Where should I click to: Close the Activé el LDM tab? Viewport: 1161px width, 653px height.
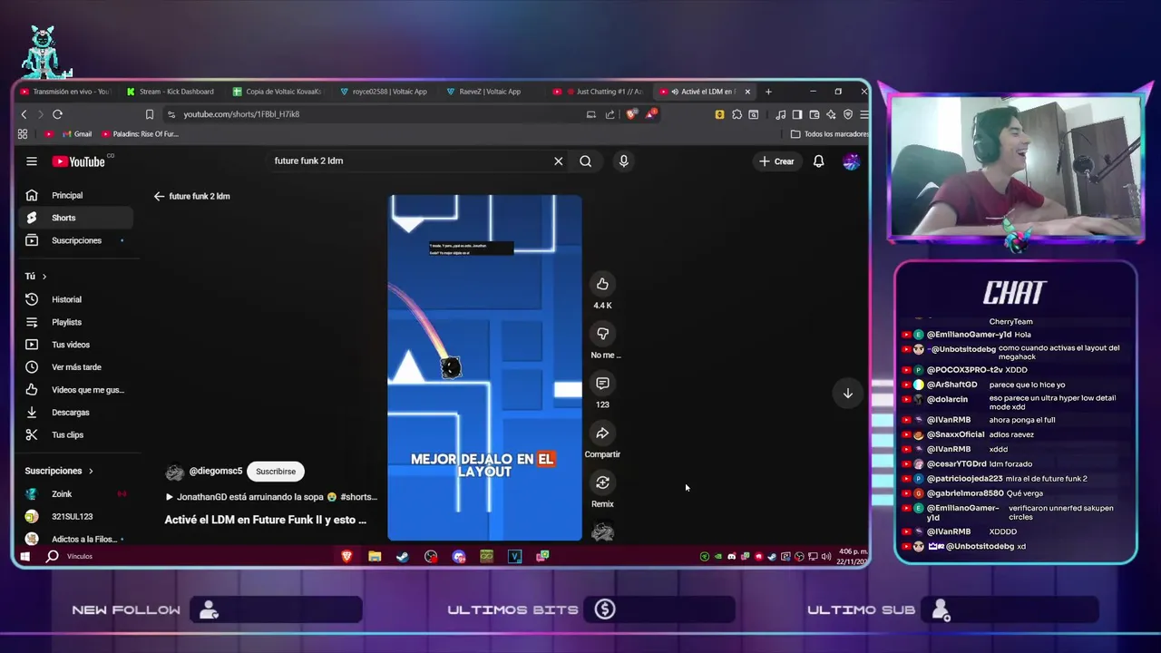[x=747, y=92]
